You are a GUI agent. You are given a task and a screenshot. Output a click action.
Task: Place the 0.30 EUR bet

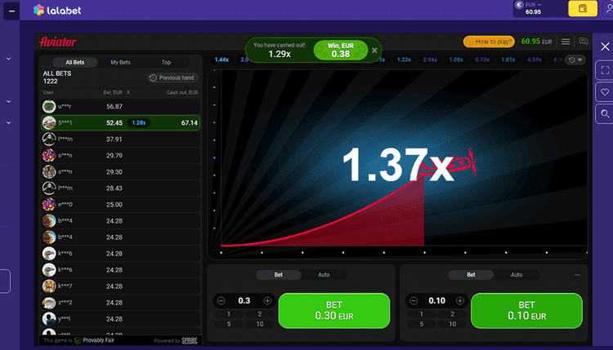click(x=334, y=311)
